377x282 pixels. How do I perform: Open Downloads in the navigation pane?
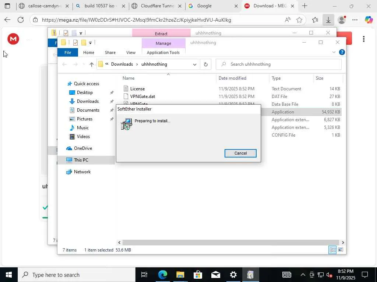pos(88,101)
